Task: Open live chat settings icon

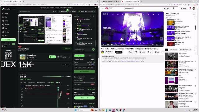Action: (x=94, y=16)
